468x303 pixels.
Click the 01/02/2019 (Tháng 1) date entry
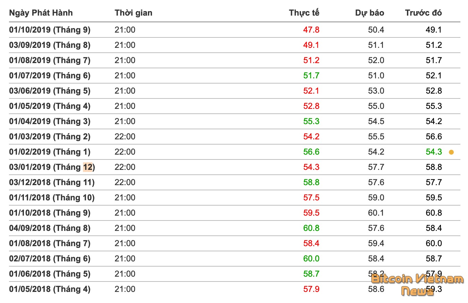pos(50,152)
